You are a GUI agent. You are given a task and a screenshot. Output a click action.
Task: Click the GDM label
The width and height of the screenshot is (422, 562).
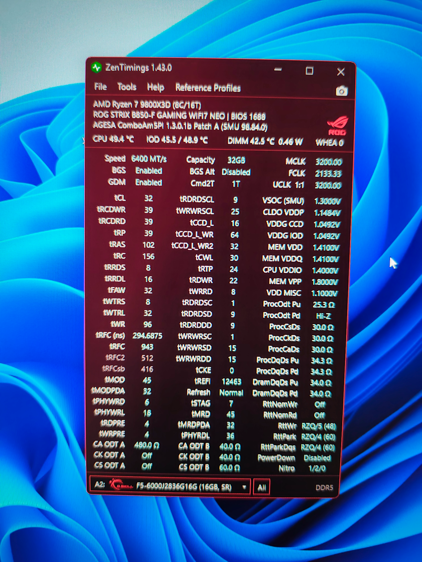coord(117,182)
